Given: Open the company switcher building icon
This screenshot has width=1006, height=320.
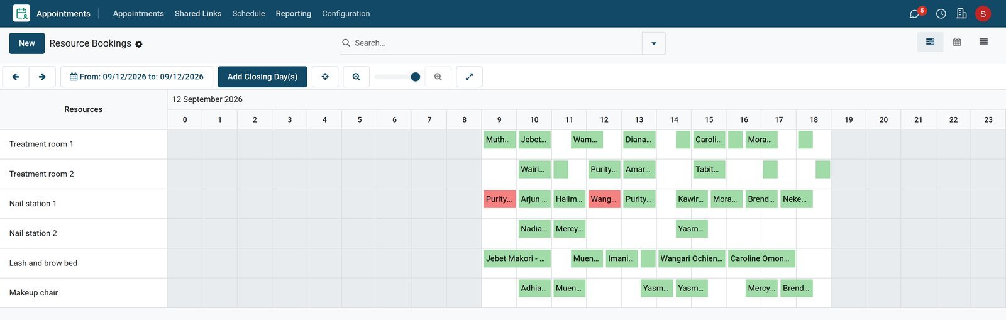Looking at the screenshot, I should (961, 14).
